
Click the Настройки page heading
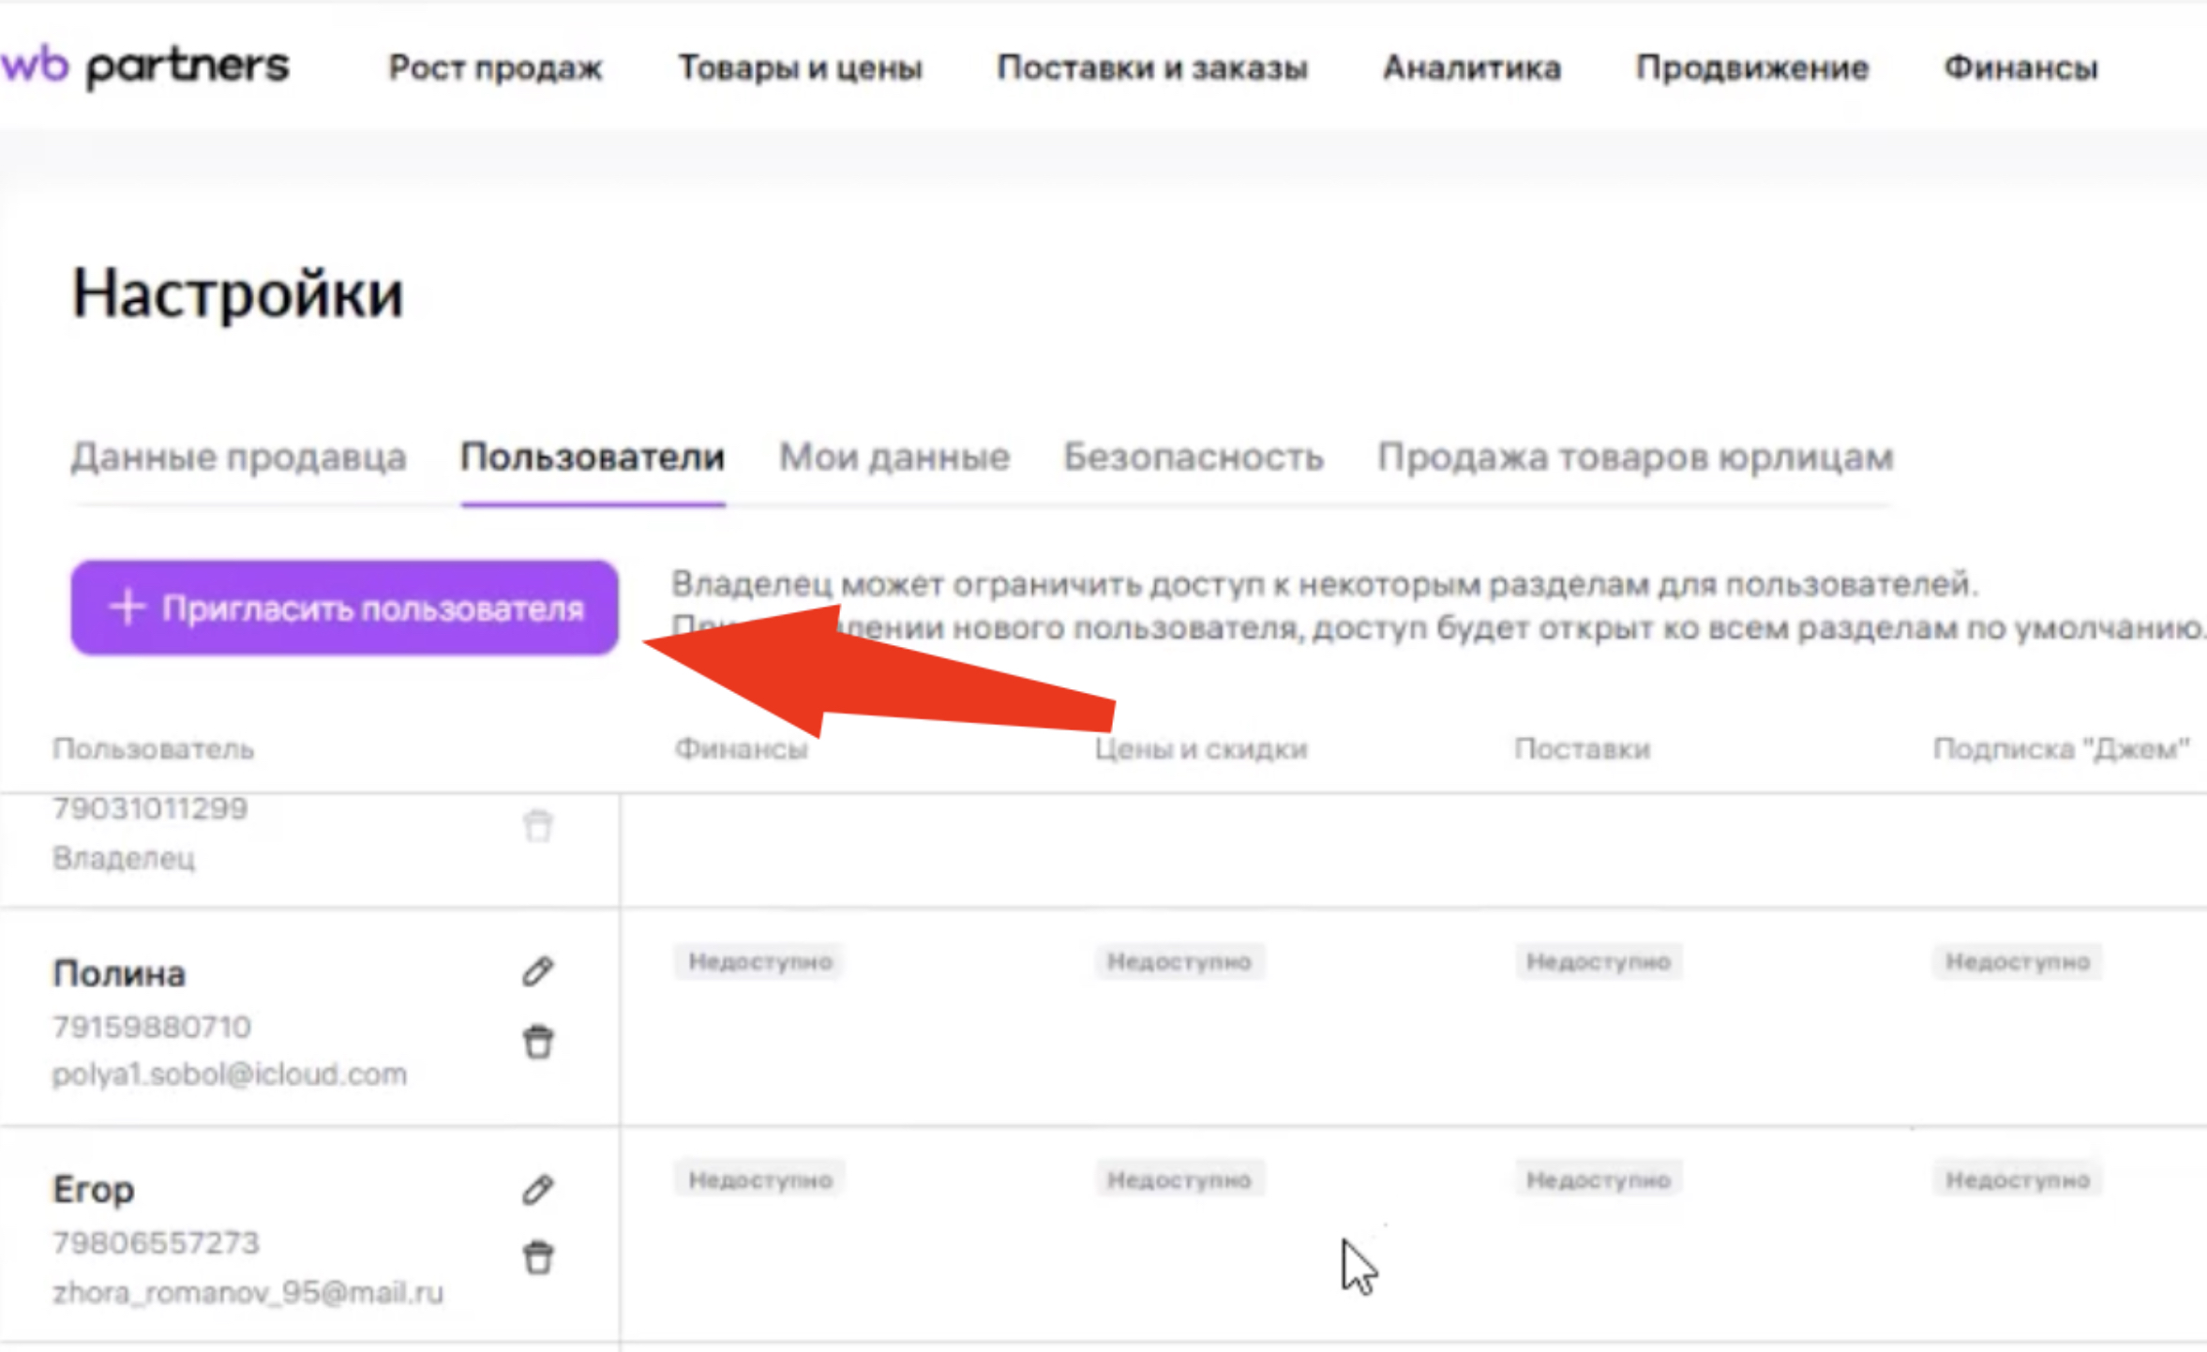click(238, 293)
